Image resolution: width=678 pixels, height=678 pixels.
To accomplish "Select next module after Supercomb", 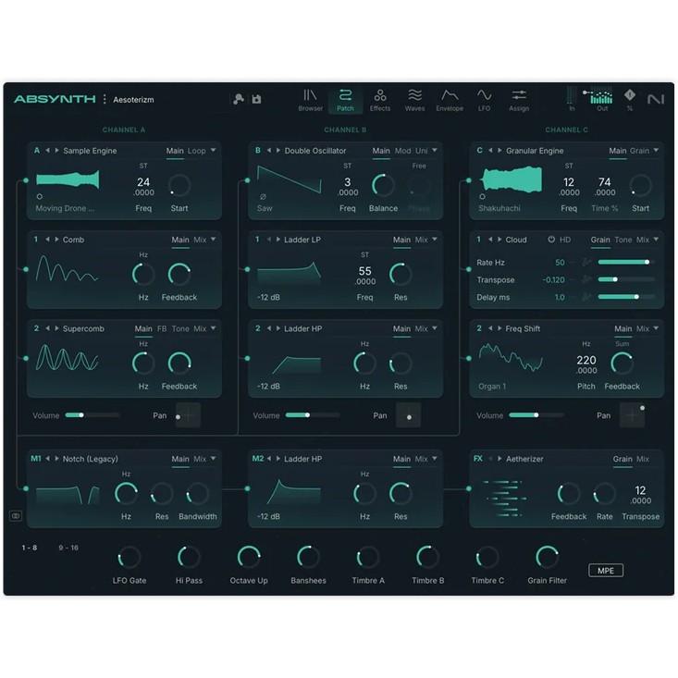I will (x=56, y=328).
